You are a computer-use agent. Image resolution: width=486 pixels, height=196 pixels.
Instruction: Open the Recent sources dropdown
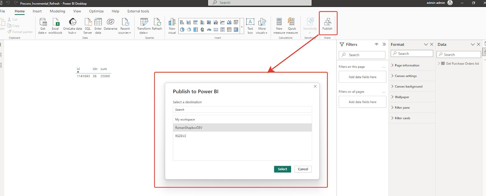[x=125, y=26]
